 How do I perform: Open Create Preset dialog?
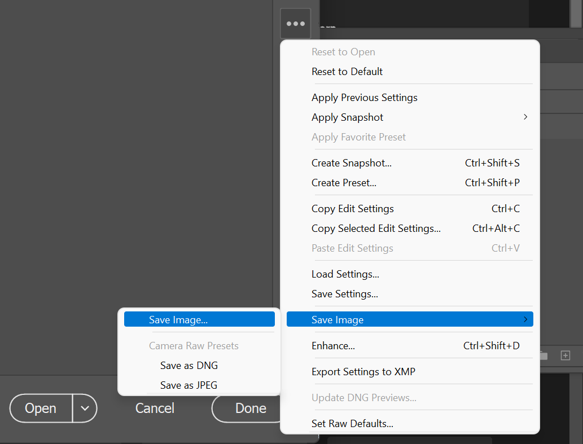344,182
